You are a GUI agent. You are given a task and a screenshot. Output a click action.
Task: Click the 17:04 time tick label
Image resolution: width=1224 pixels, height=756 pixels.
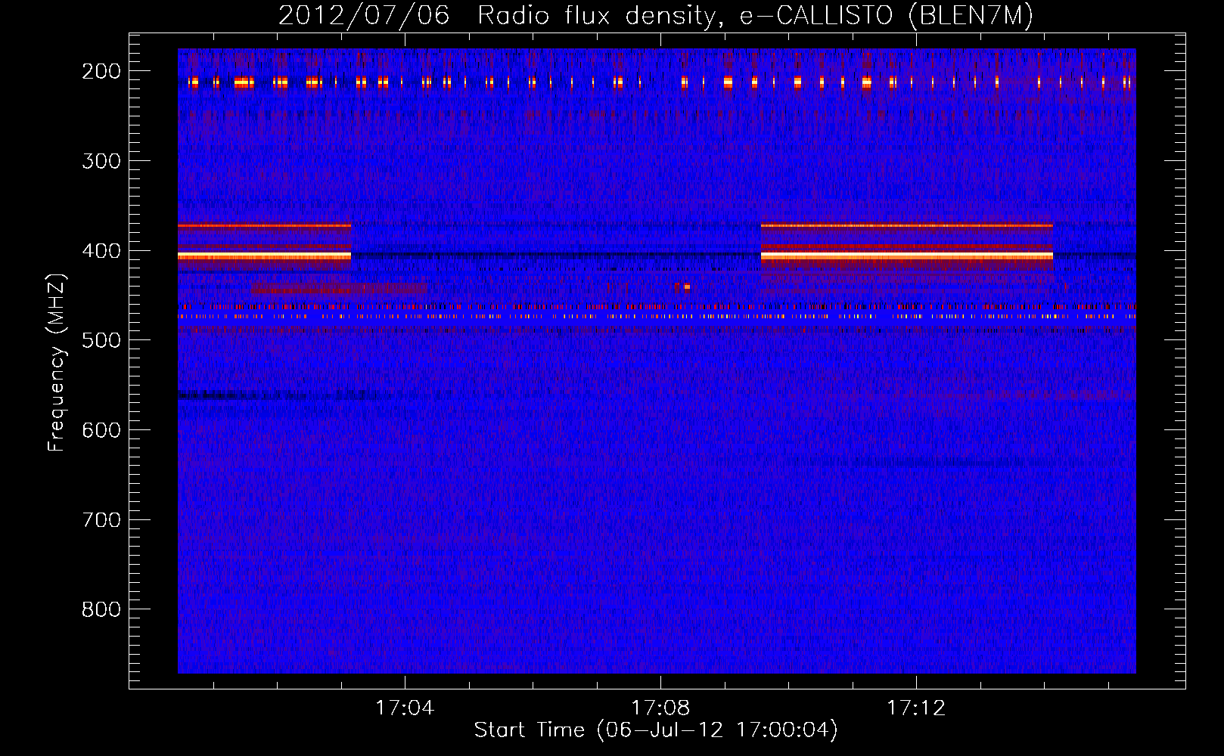point(405,708)
